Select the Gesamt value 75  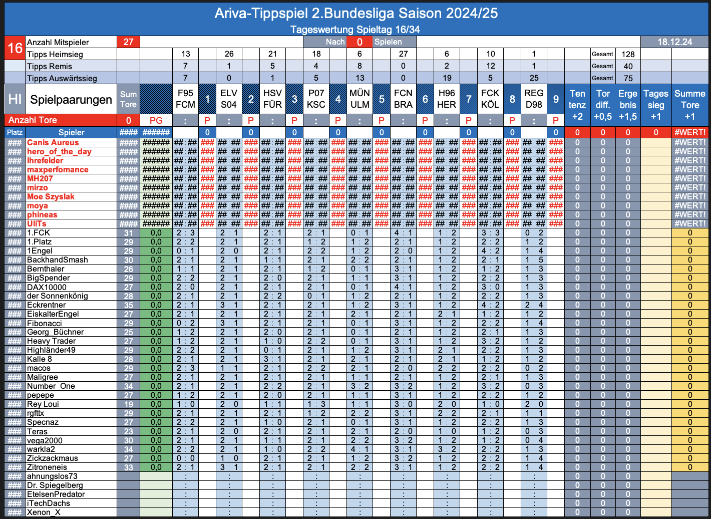[x=628, y=78]
